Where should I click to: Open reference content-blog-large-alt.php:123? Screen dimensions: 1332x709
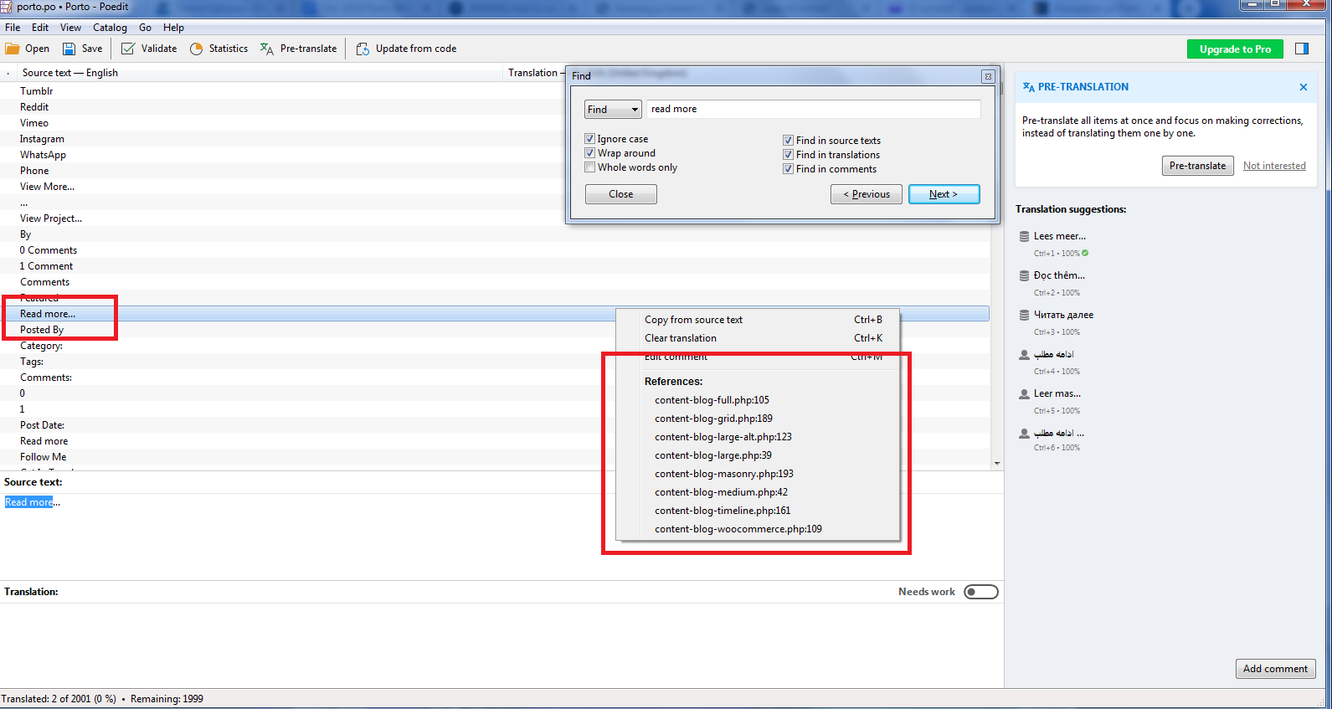tap(723, 437)
